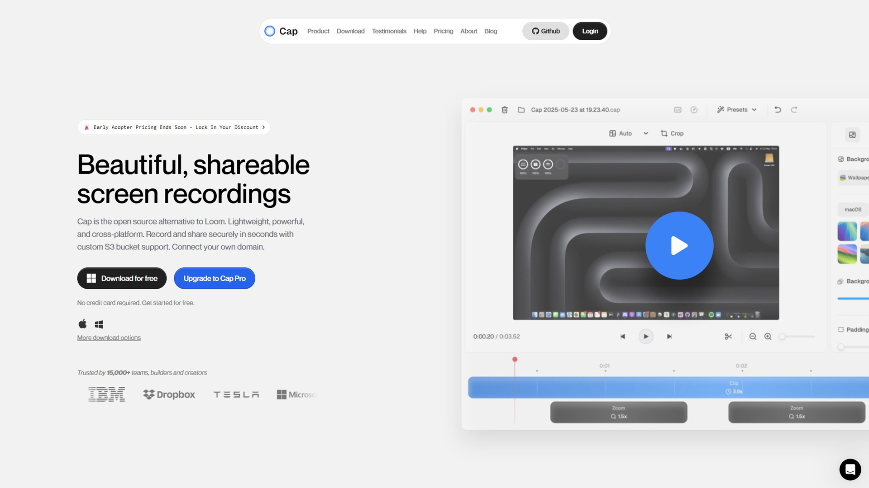The height and width of the screenshot is (488, 869).
Task: Click the performance gauge icon
Action: 694,110
